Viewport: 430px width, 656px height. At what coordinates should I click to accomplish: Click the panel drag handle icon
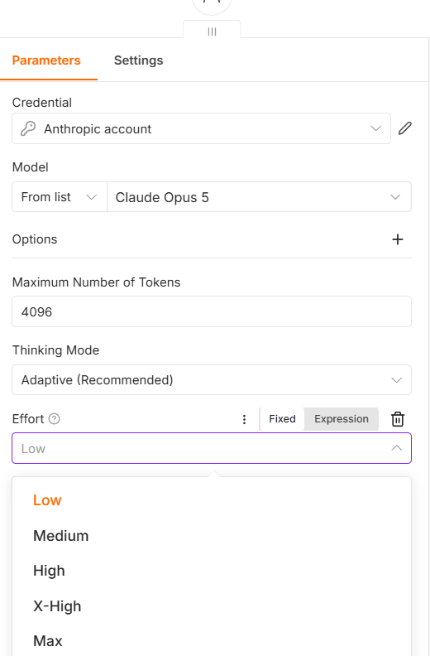click(x=212, y=31)
